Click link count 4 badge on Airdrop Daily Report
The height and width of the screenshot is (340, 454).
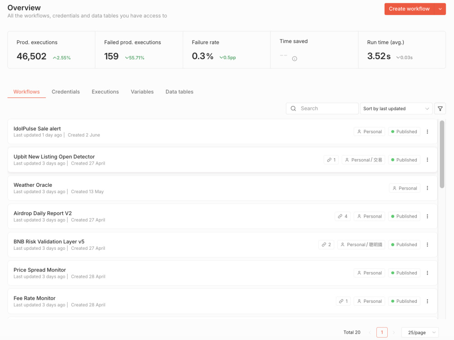click(x=342, y=216)
